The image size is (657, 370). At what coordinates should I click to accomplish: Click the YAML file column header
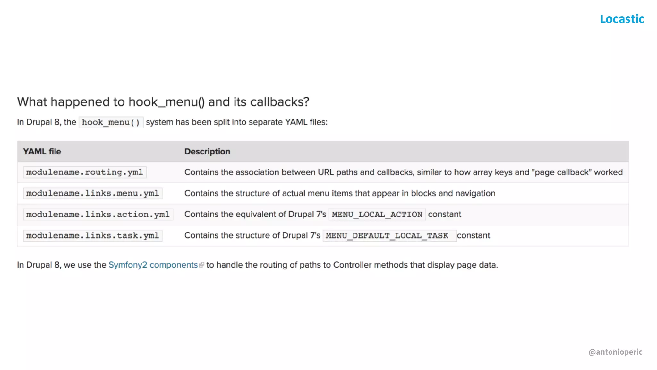(x=42, y=152)
